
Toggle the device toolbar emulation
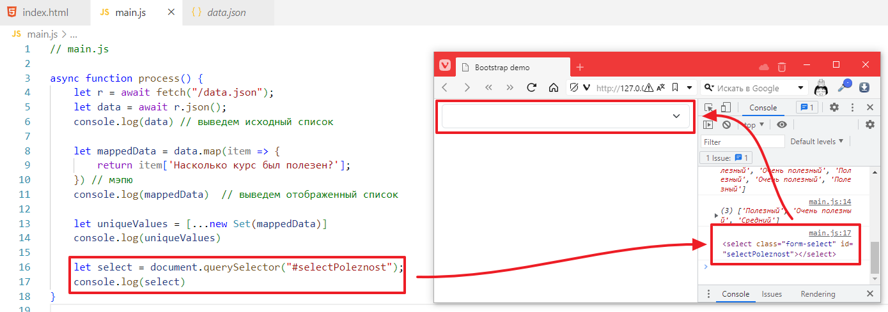(x=726, y=108)
